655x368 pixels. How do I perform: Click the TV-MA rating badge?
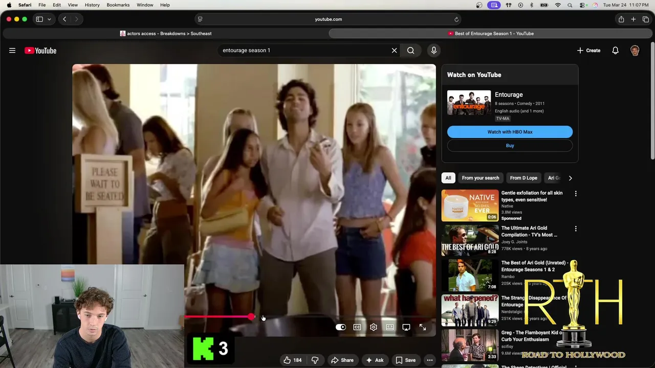[x=503, y=119]
